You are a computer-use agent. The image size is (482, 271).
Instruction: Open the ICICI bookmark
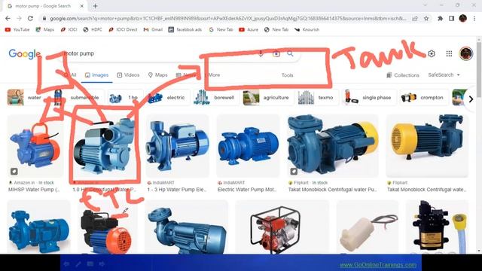pos(69,29)
